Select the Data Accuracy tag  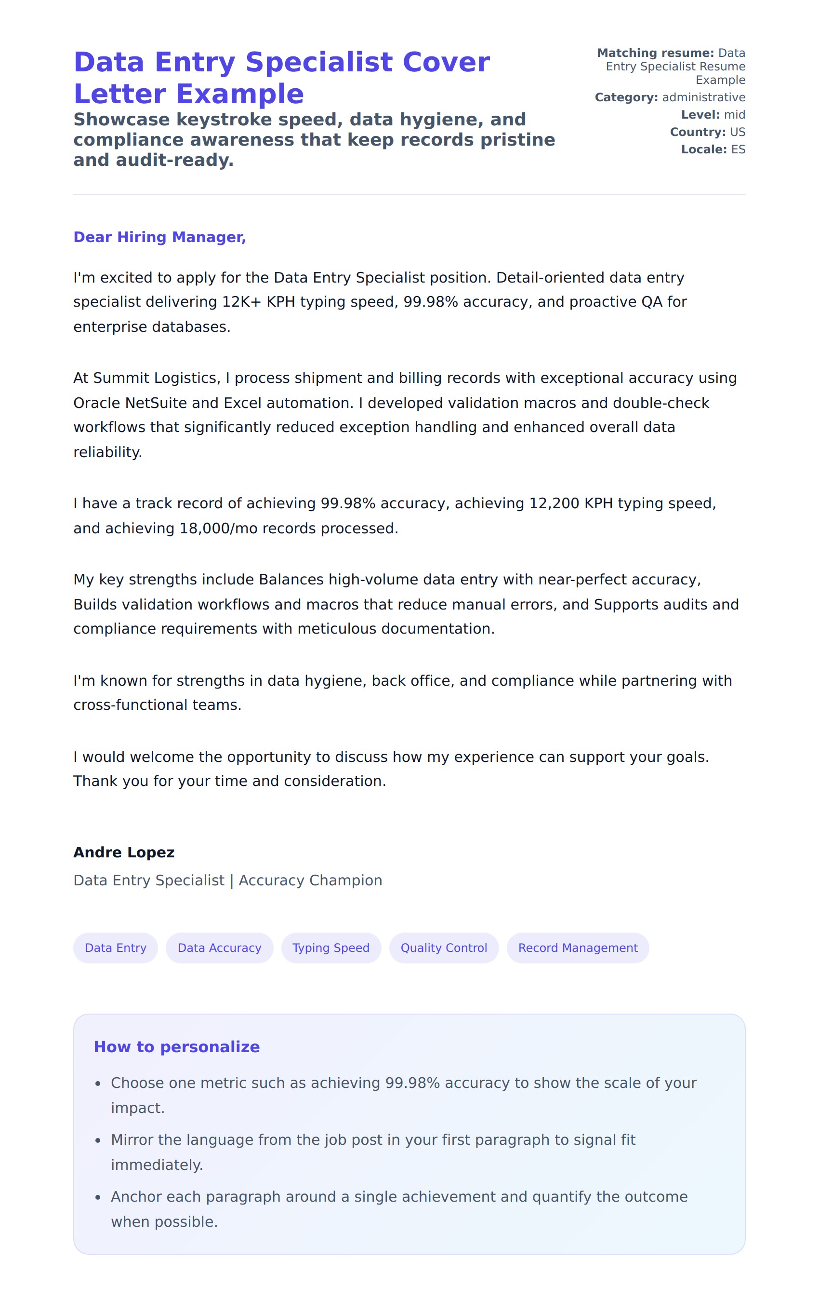pos(219,948)
